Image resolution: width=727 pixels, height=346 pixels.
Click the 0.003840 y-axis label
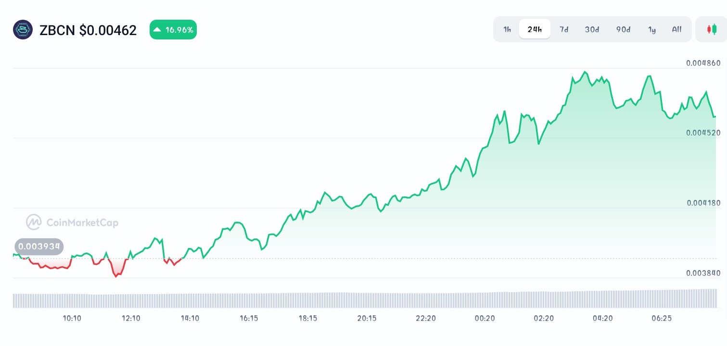703,273
